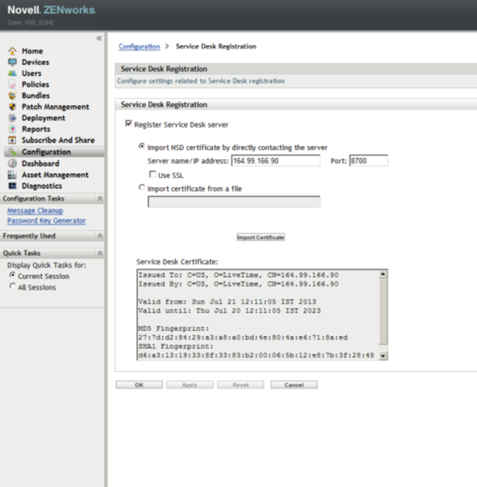Screen dimensions: 477x487
Task: Click the Subscribe And Share icon
Action: click(12, 140)
